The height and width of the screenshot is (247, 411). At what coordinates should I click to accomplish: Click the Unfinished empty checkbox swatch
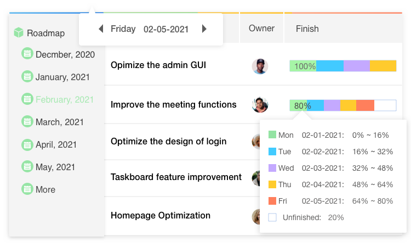click(272, 217)
